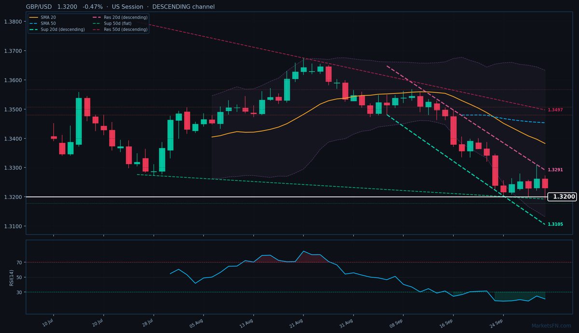Viewport: 579px width, 333px height.
Task: Select the Res 50d (descending) legend entry
Action: click(x=120, y=29)
